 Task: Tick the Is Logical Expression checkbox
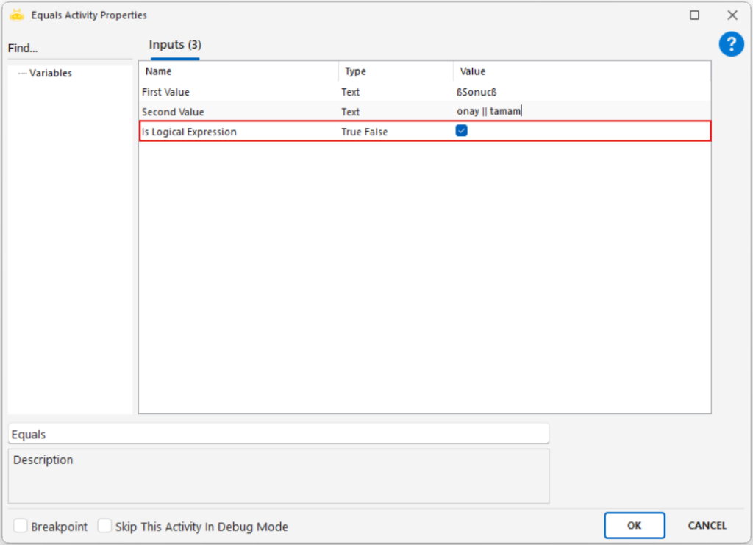pyautogui.click(x=462, y=131)
